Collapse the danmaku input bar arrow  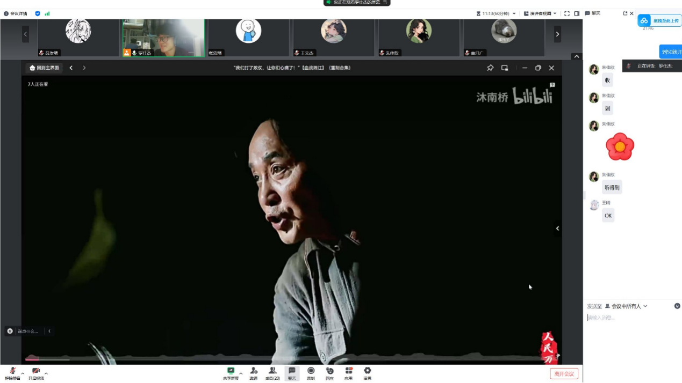click(x=49, y=331)
